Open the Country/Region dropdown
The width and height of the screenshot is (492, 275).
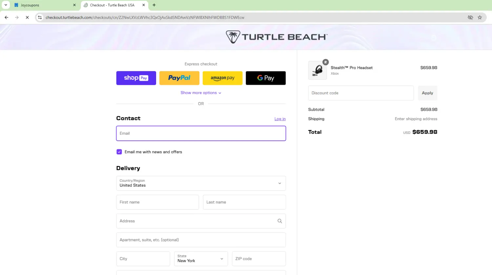[x=201, y=183]
